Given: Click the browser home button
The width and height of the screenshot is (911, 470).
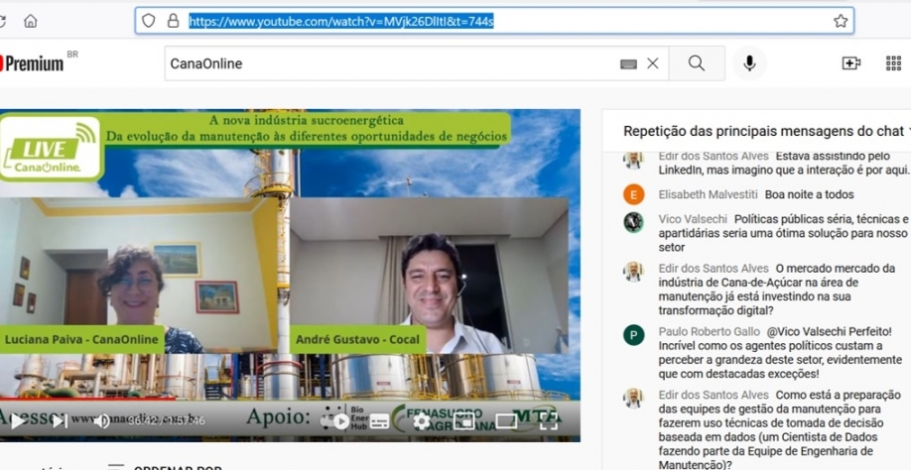Looking at the screenshot, I should click(30, 21).
